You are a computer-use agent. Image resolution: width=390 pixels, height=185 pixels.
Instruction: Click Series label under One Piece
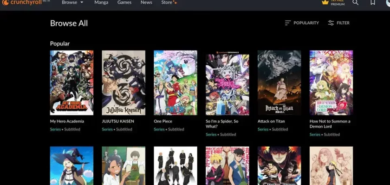159,129
